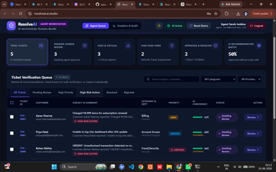The image size is (276, 172).
Task: Open the WPS Office taskbar icon
Action: tap(160, 167)
